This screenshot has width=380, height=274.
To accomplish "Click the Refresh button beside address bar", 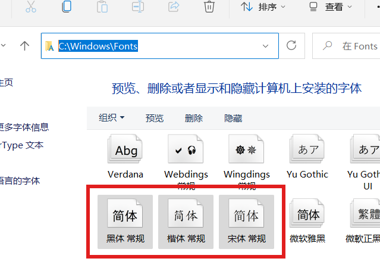I will 291,46.
